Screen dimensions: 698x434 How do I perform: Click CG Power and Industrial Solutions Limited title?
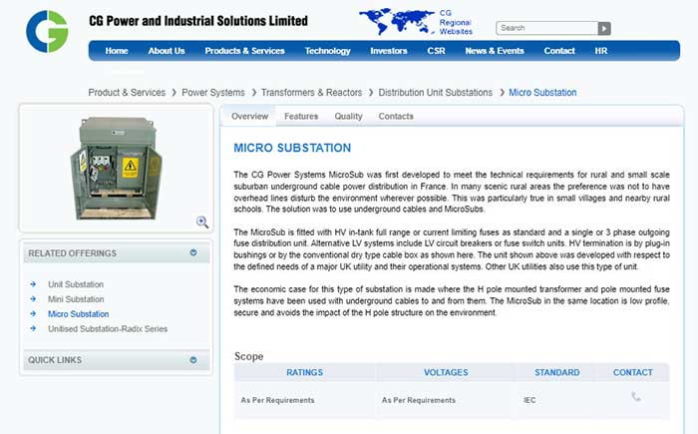click(x=198, y=21)
